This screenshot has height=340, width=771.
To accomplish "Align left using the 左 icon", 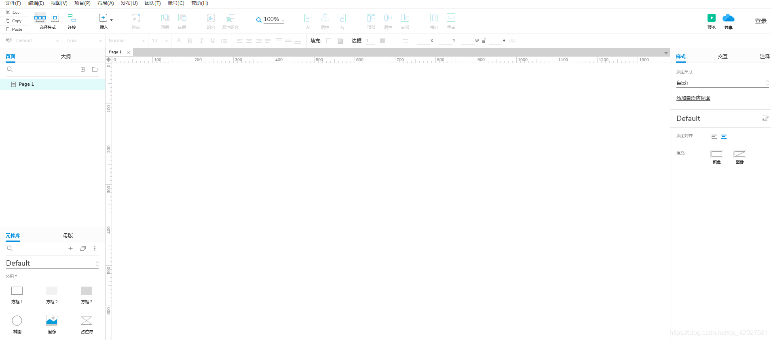I will (308, 18).
